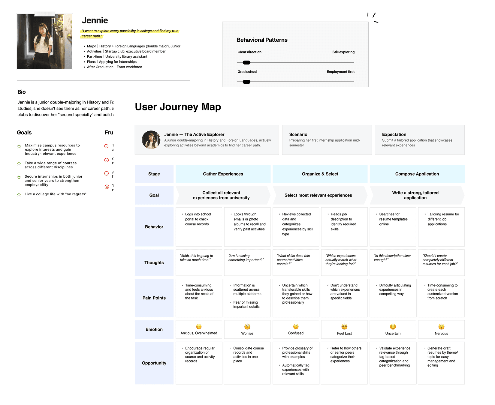The height and width of the screenshot is (405, 495).
Task: Click the Expectation card
Action: (420, 140)
